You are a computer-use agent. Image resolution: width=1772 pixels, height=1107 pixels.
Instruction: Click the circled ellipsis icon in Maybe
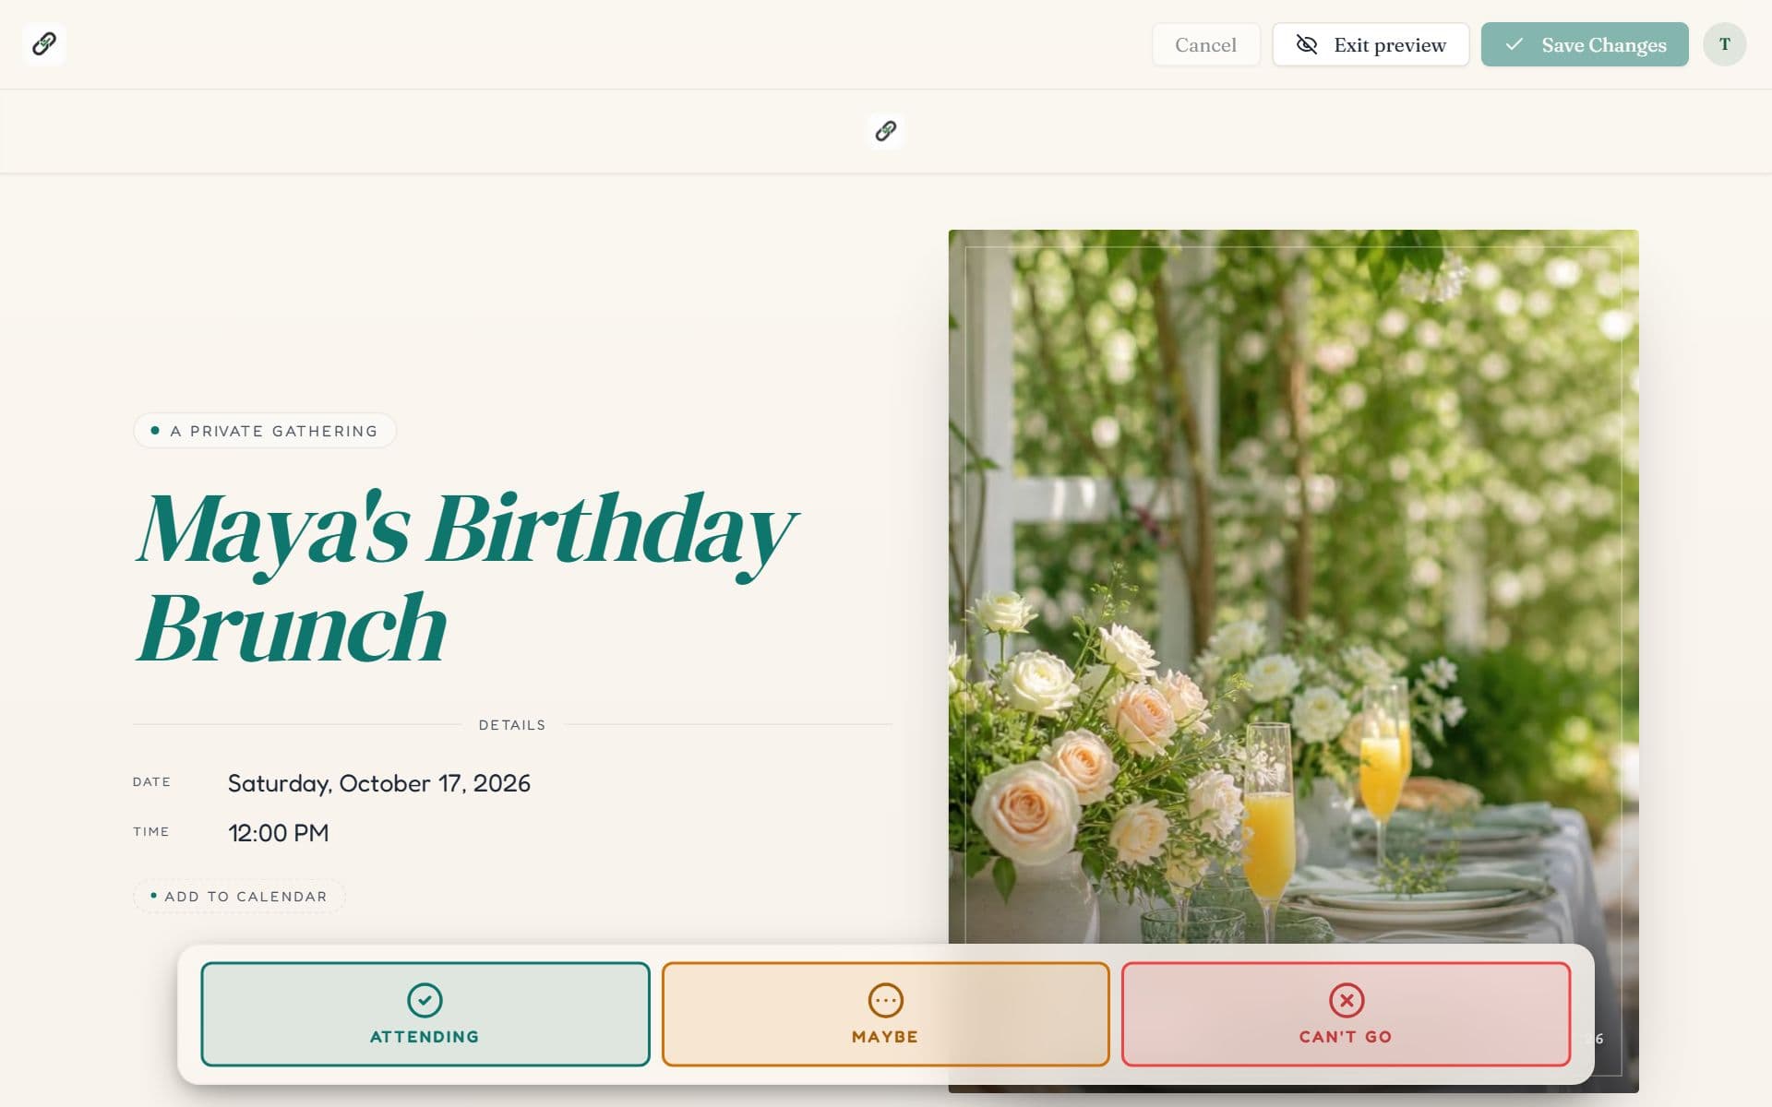coord(885,1000)
